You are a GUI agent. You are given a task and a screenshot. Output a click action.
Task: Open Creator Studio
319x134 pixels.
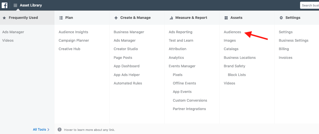126,49
